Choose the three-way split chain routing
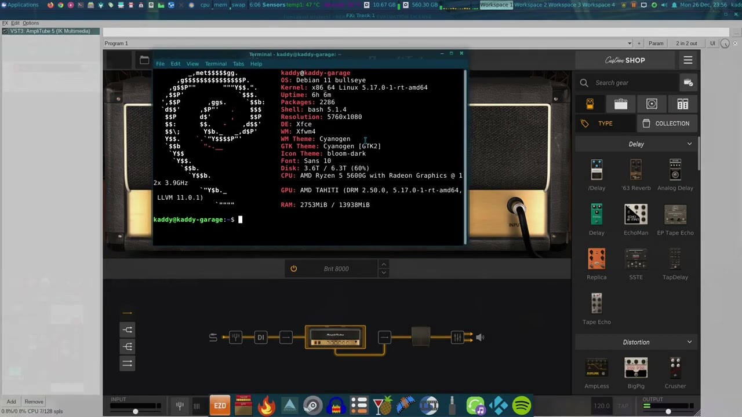Image resolution: width=742 pixels, height=417 pixels. [127, 346]
